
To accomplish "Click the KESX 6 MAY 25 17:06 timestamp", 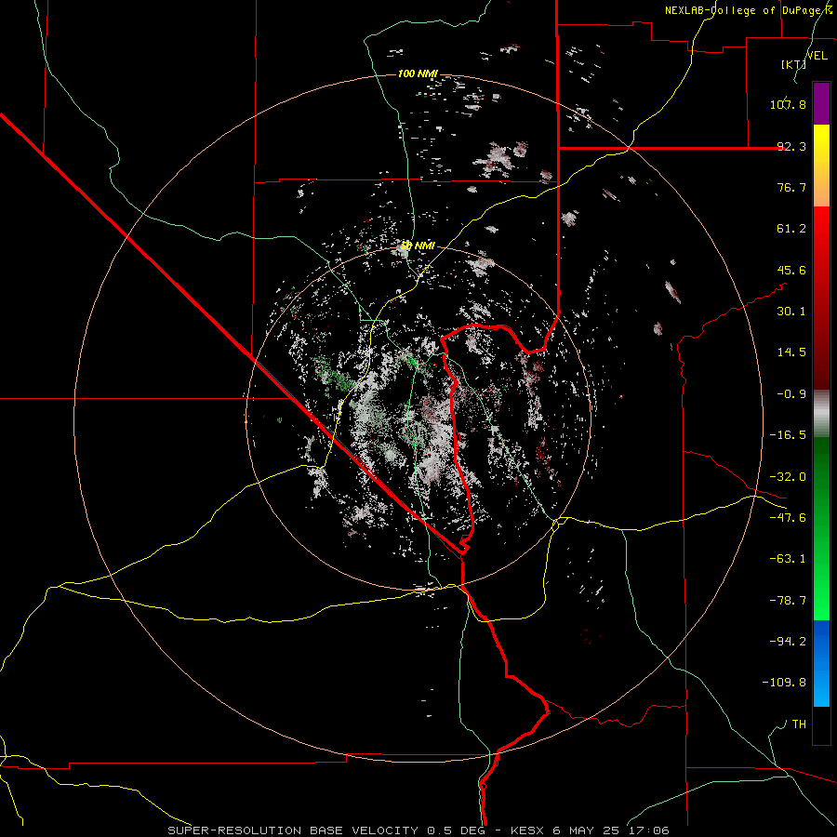I will point(590,830).
